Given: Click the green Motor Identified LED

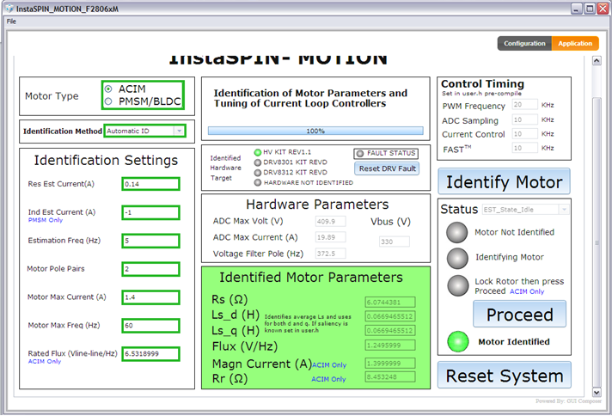Looking at the screenshot, I should (x=458, y=341).
